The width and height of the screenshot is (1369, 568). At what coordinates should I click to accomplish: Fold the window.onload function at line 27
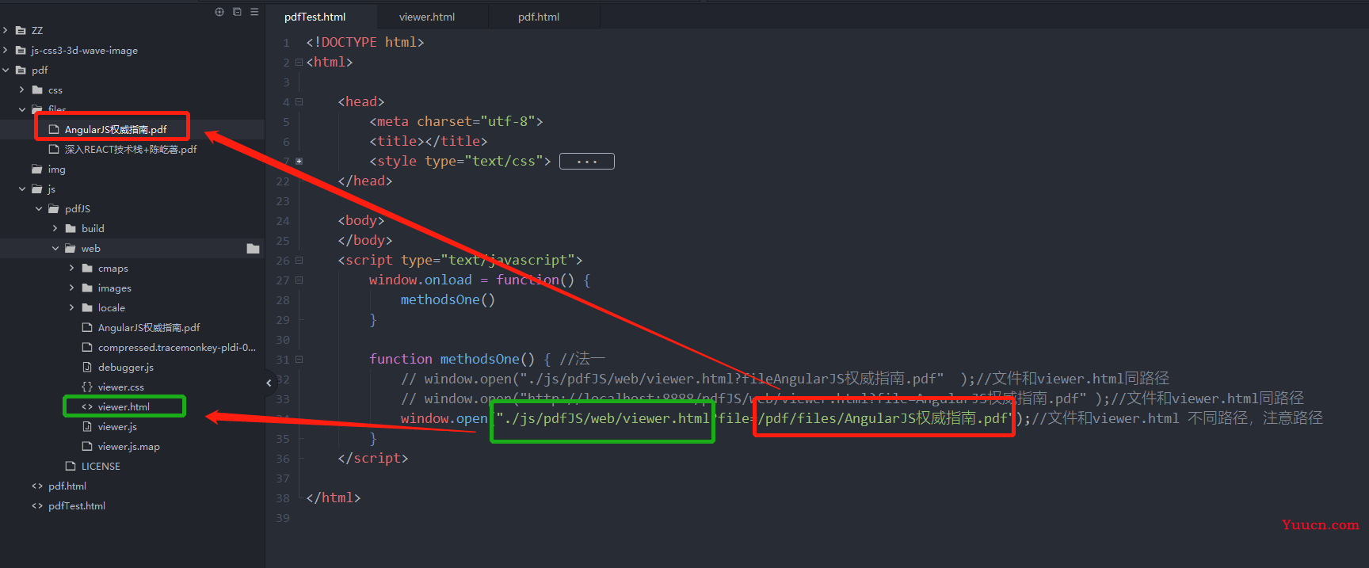click(x=299, y=280)
